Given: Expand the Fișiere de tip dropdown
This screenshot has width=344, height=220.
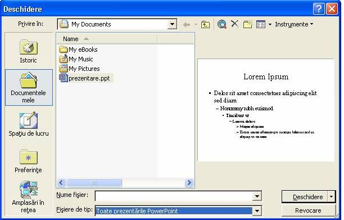Looking at the screenshot, I should pyautogui.click(x=257, y=211).
